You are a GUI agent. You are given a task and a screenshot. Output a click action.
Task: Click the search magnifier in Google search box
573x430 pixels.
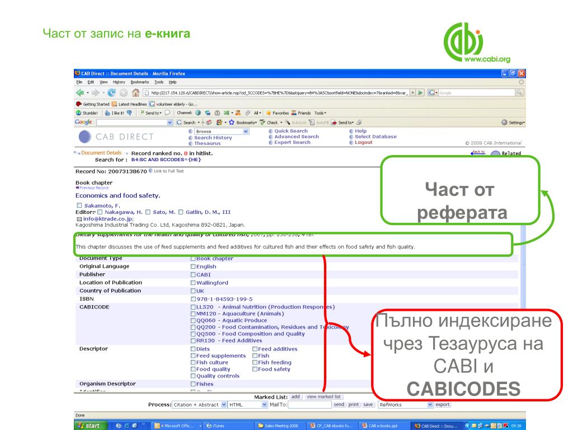(x=519, y=93)
